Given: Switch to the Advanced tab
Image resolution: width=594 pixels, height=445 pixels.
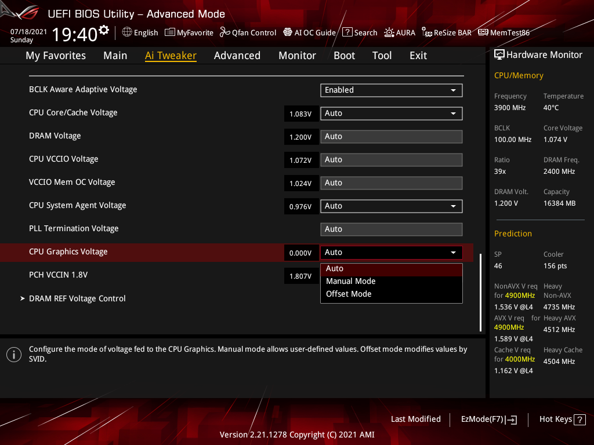Looking at the screenshot, I should (x=237, y=56).
